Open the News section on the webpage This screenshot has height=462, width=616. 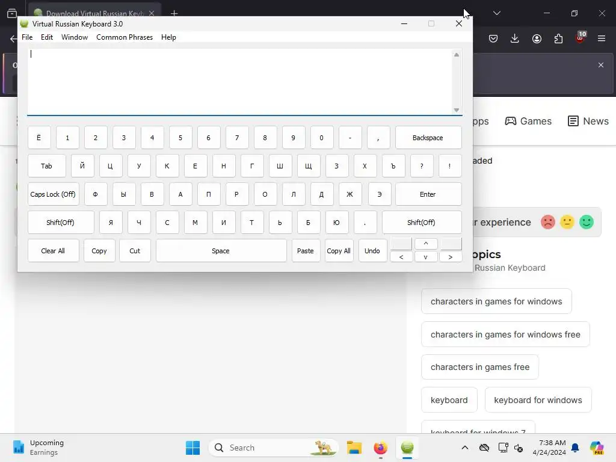tap(588, 121)
